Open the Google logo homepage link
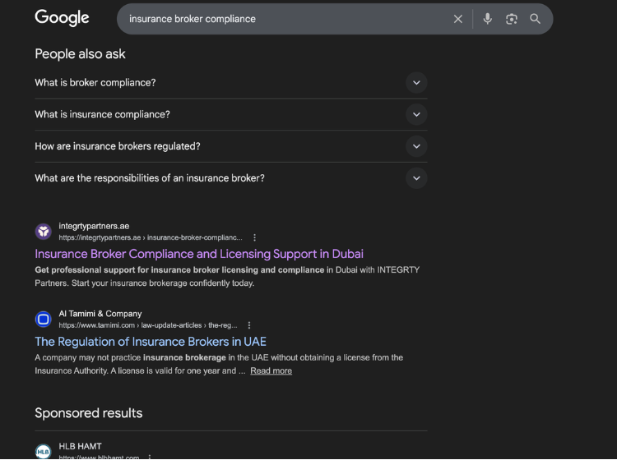617x460 pixels. click(x=62, y=18)
